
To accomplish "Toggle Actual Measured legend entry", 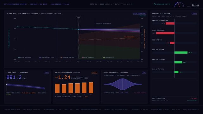I will point(24,57).
